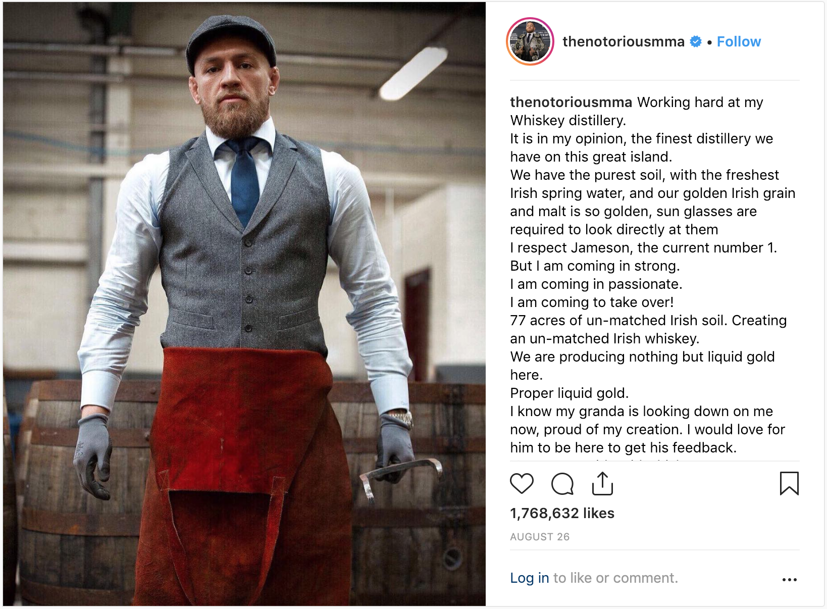
Task: Click the thenotoriousmma username in the header
Action: click(x=623, y=42)
